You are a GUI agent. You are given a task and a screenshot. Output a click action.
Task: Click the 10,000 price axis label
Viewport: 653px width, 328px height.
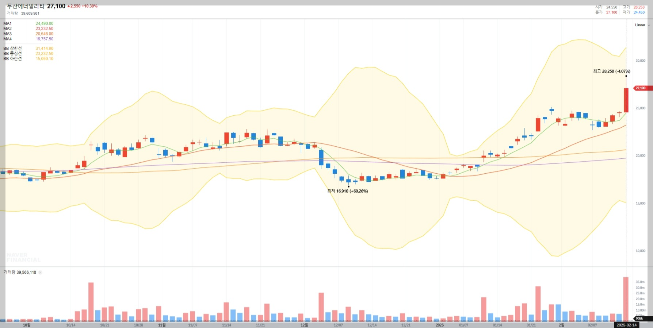tap(641, 251)
